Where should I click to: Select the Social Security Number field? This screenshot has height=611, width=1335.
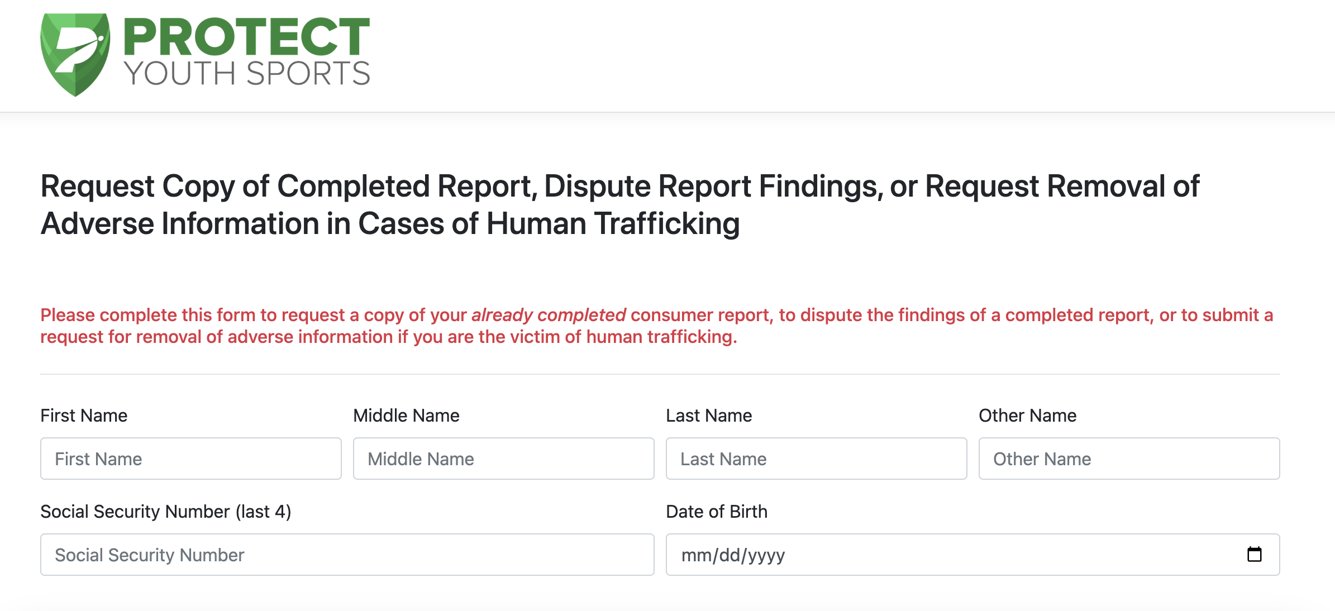coord(347,555)
